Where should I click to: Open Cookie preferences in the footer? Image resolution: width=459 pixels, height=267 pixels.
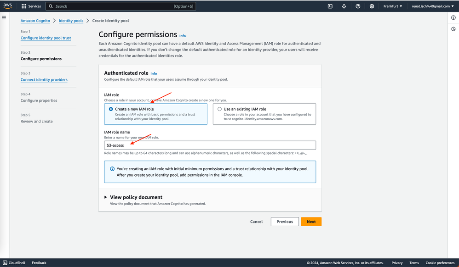440,262
